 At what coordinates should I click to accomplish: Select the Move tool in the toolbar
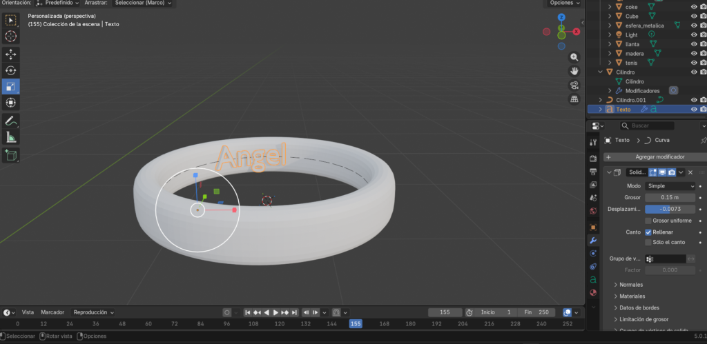[x=11, y=54]
